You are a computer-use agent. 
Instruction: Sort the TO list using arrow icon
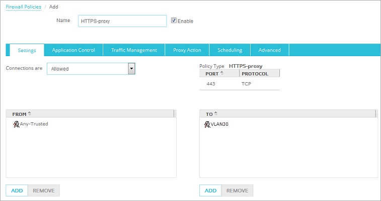[216, 114]
